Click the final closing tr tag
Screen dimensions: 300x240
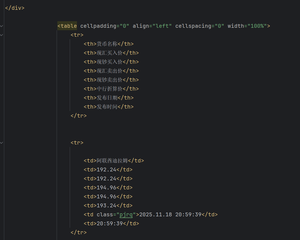79,233
